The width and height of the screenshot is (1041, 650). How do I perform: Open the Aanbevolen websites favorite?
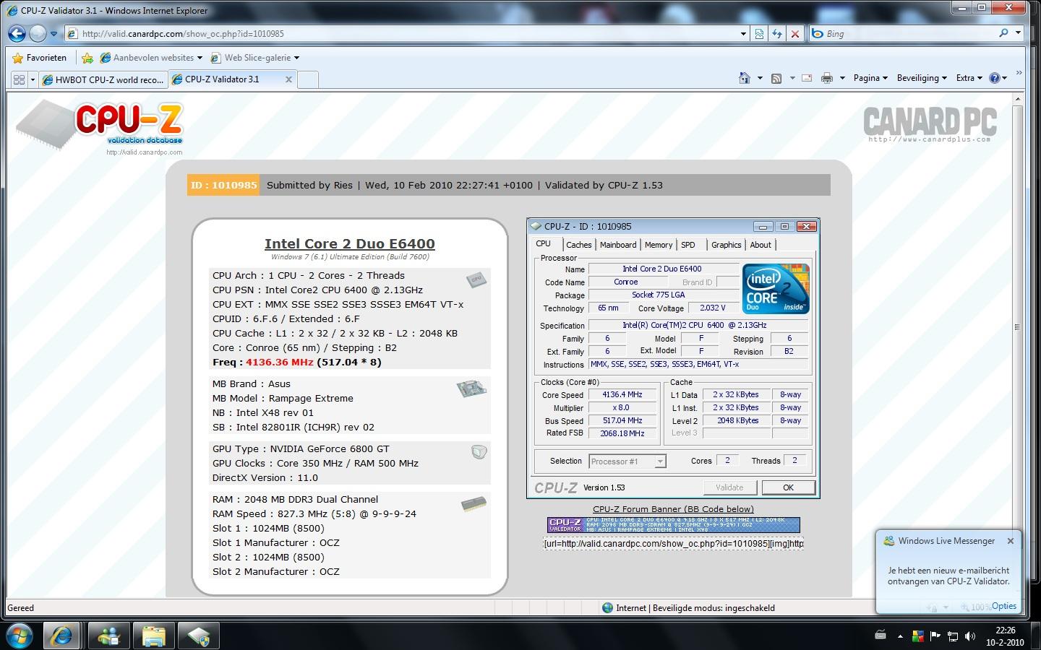[x=152, y=58]
